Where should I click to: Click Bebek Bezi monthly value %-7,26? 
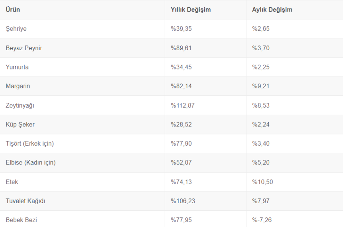point(262,220)
